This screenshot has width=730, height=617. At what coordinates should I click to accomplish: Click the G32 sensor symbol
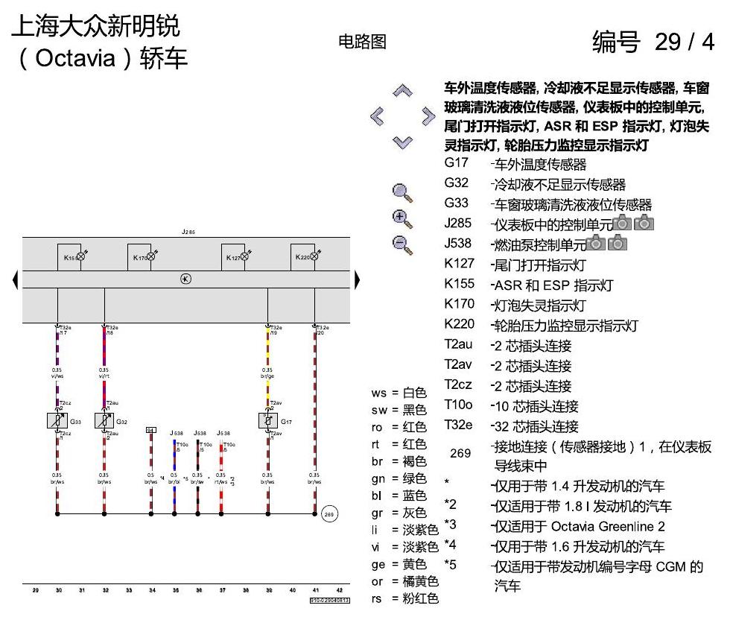tap(104, 420)
